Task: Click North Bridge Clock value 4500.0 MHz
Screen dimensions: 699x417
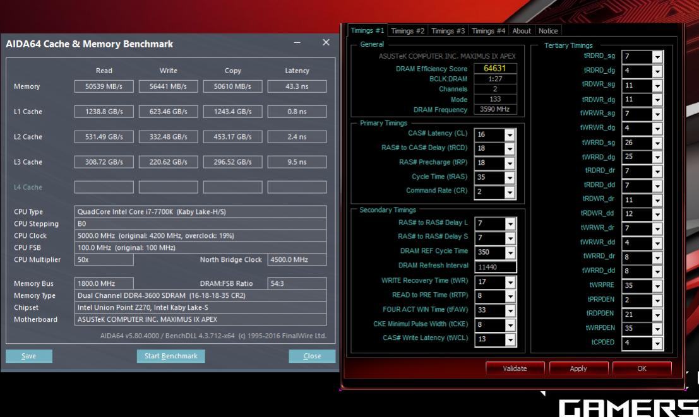Action: [x=297, y=259]
